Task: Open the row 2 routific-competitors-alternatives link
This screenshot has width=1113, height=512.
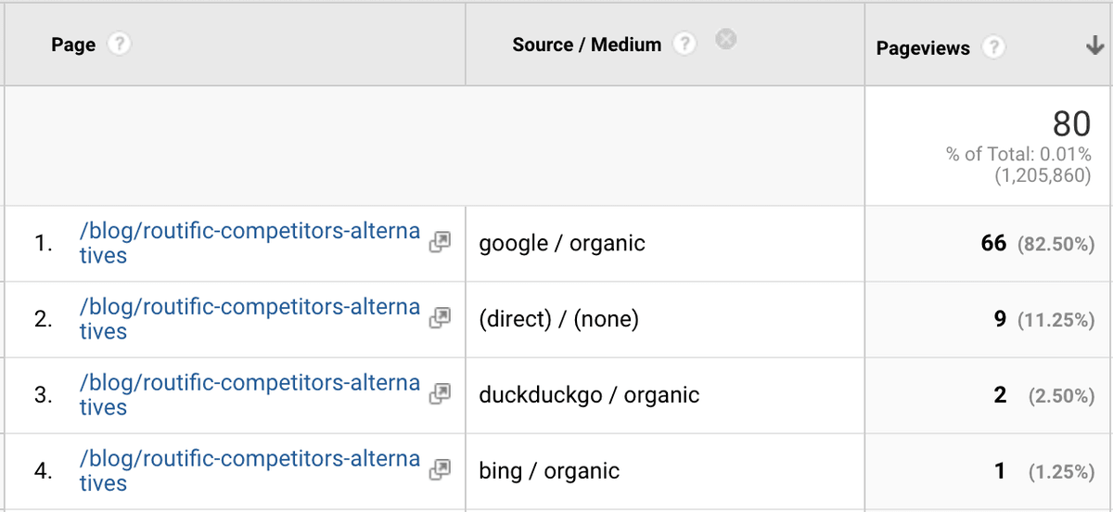Action: pos(249,319)
